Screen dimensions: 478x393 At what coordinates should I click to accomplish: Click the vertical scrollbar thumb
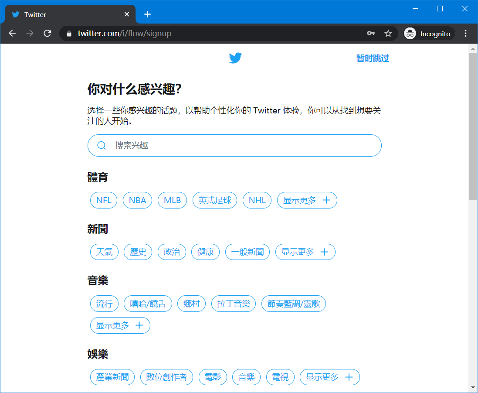(473, 126)
